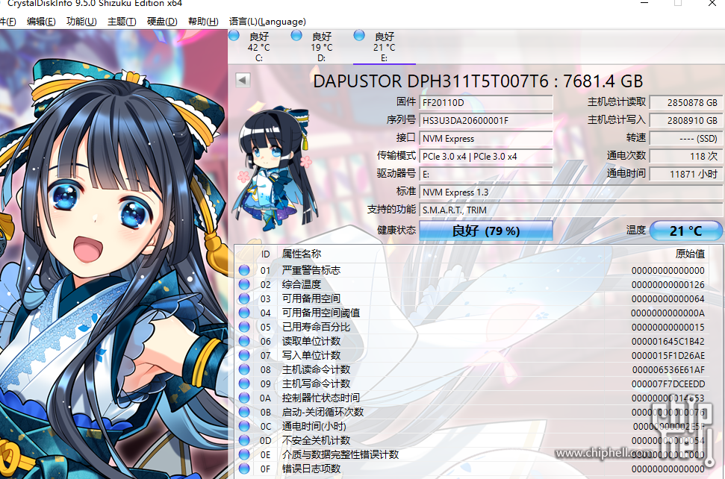Screen dimensions: 725x479
Task: Click status icon for attribute 02
Action: (x=244, y=284)
